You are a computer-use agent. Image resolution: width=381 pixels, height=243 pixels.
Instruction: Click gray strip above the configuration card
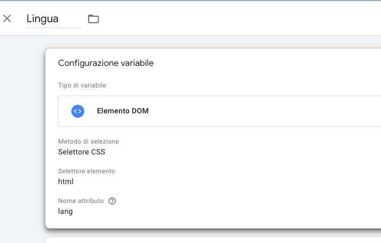[x=216, y=42]
